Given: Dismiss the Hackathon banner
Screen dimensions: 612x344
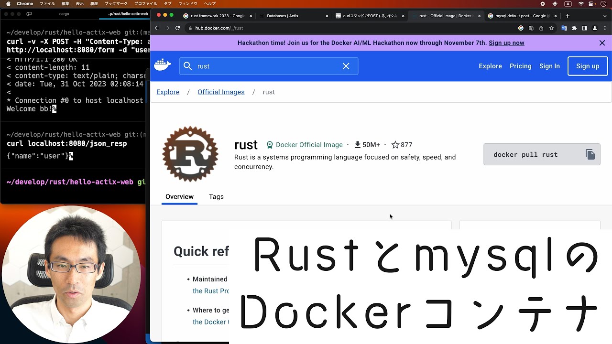Looking at the screenshot, I should pyautogui.click(x=602, y=43).
